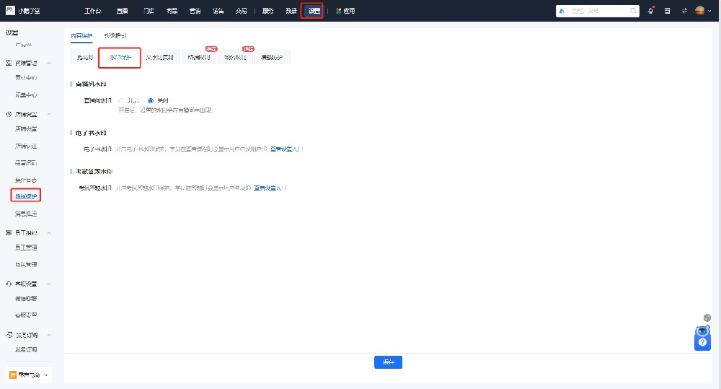721x389 pixels.
Task: Click the colorful 应用 grid icon
Action: 338,11
